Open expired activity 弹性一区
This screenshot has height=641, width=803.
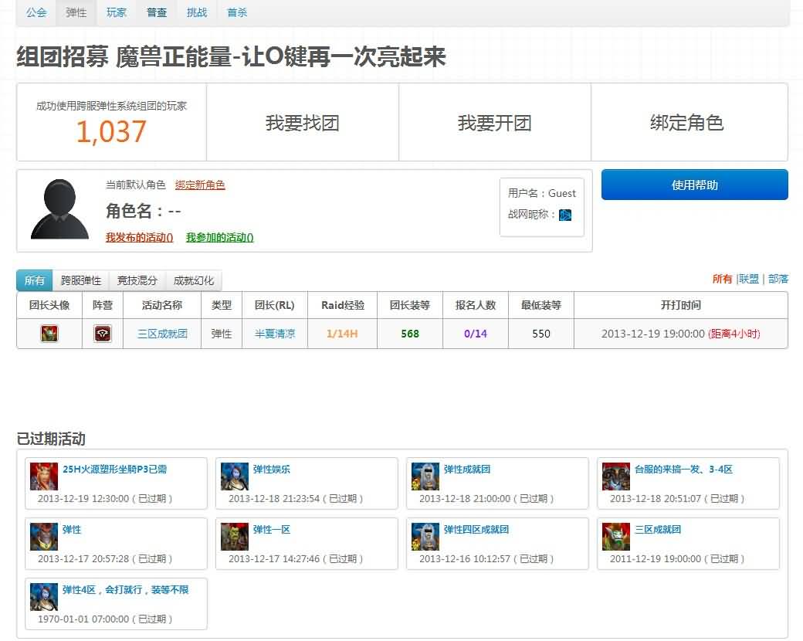pos(272,529)
